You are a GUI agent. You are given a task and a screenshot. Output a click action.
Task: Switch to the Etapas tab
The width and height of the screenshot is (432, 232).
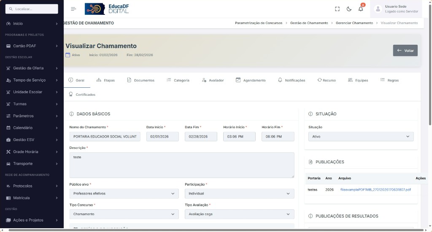[105, 80]
